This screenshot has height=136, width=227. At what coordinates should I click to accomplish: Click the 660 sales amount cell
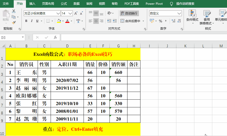(118, 72)
